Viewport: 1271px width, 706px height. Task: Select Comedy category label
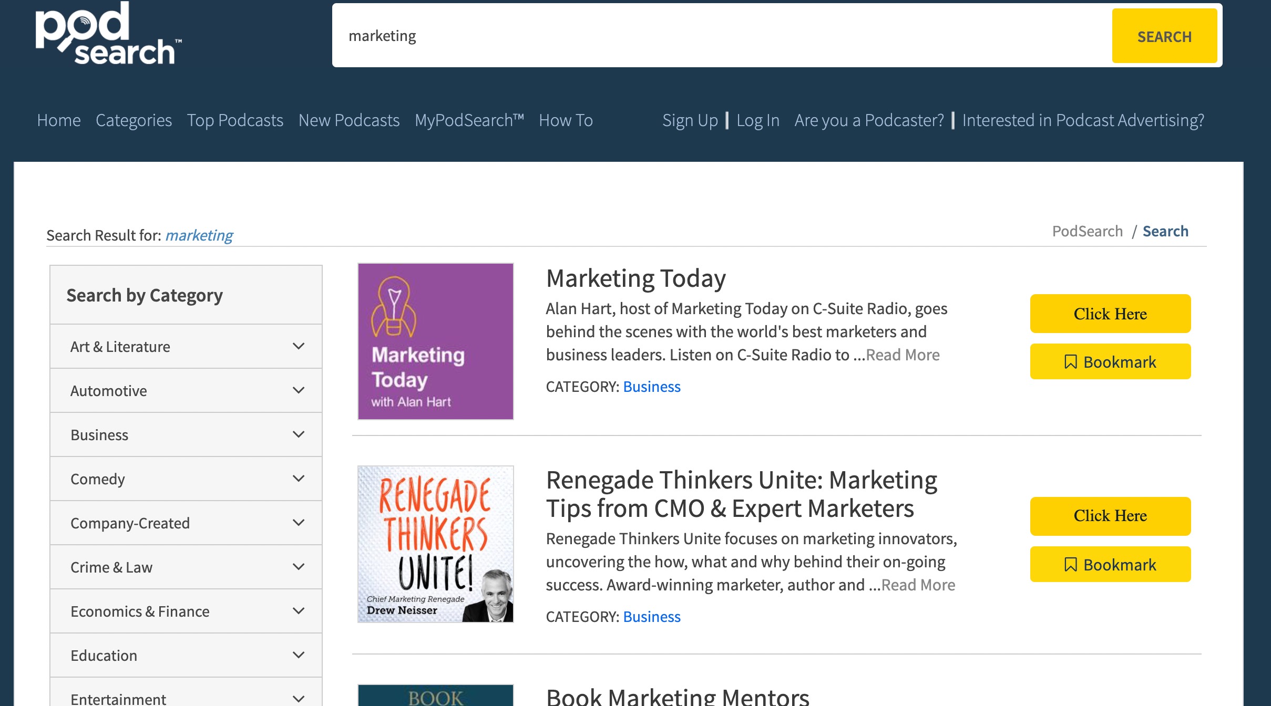(x=98, y=479)
